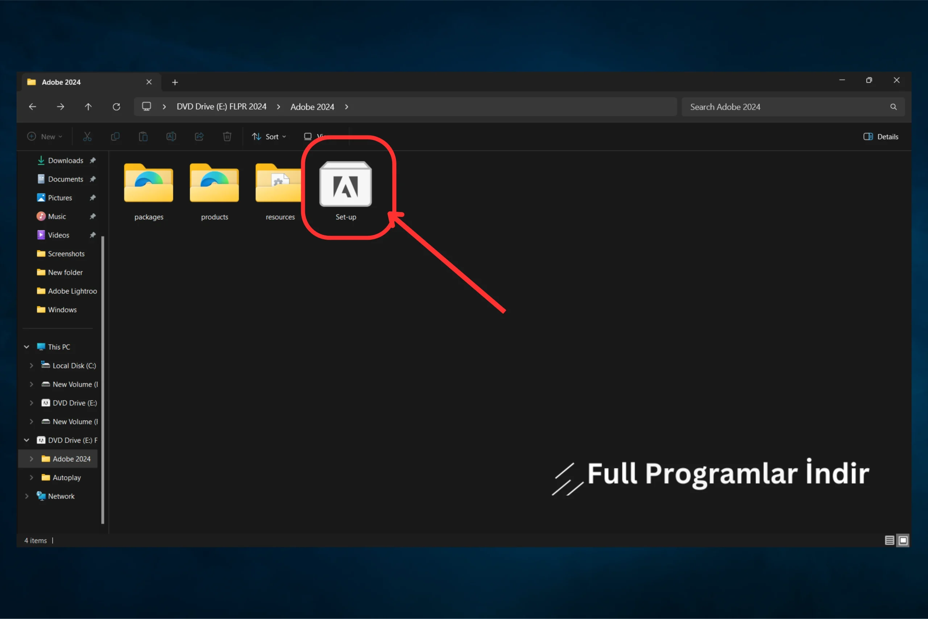Click the Delete trash icon
The height and width of the screenshot is (619, 928).
point(227,137)
